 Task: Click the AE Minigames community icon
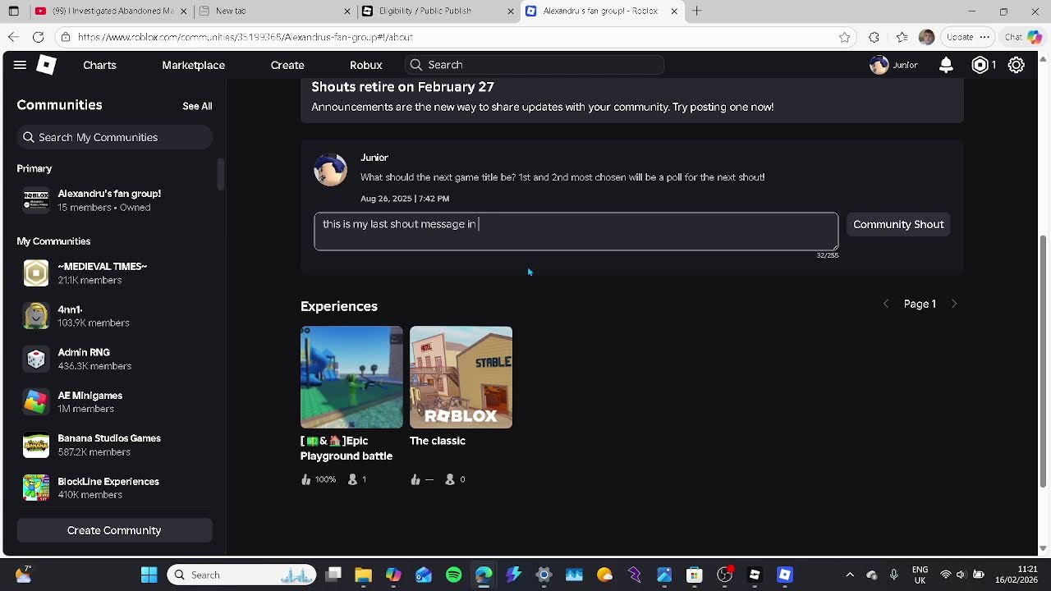coord(36,401)
